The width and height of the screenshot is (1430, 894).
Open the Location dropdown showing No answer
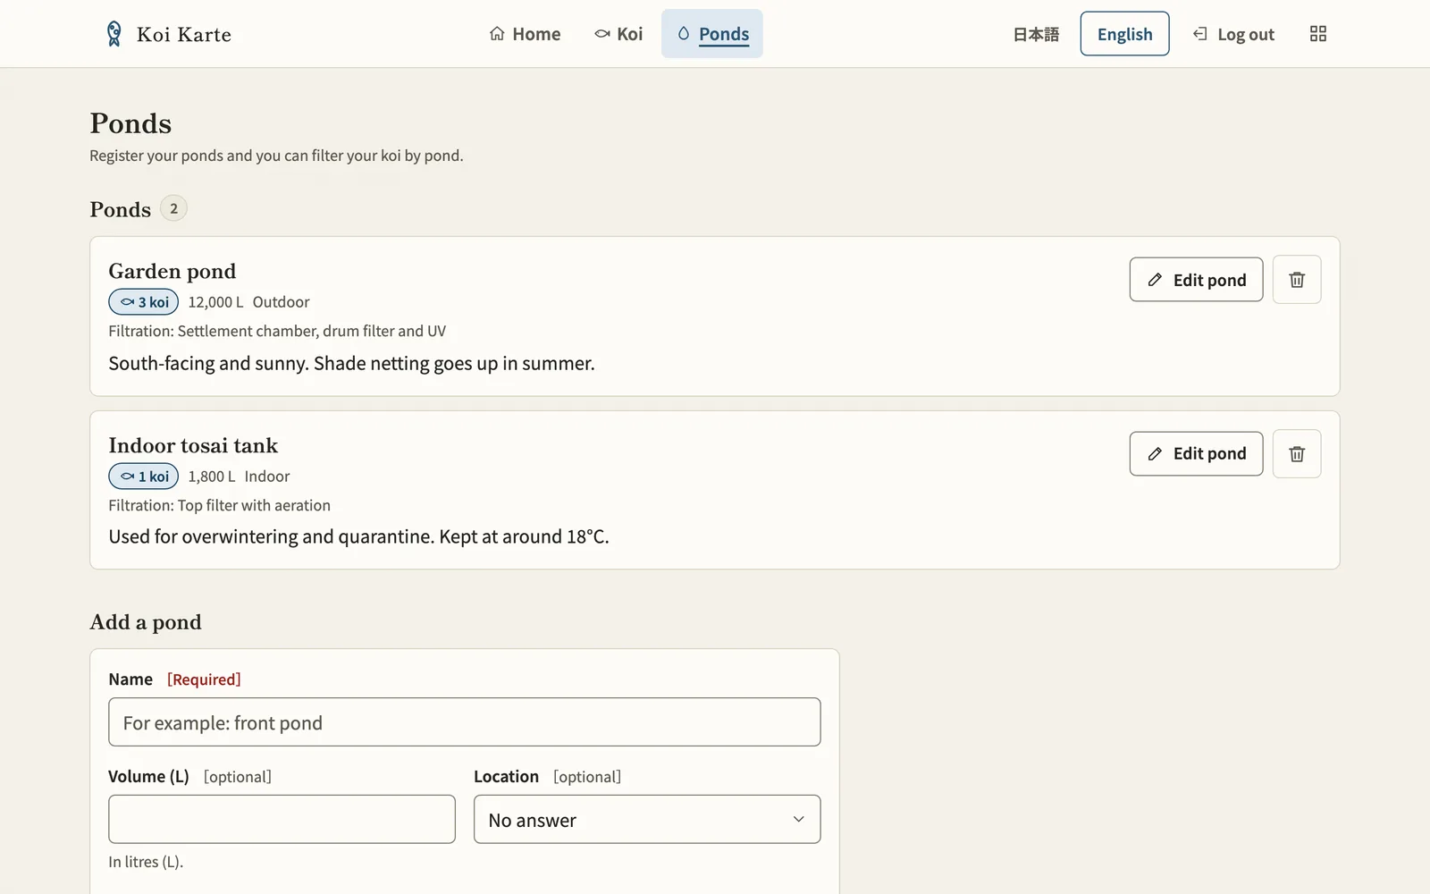click(647, 820)
